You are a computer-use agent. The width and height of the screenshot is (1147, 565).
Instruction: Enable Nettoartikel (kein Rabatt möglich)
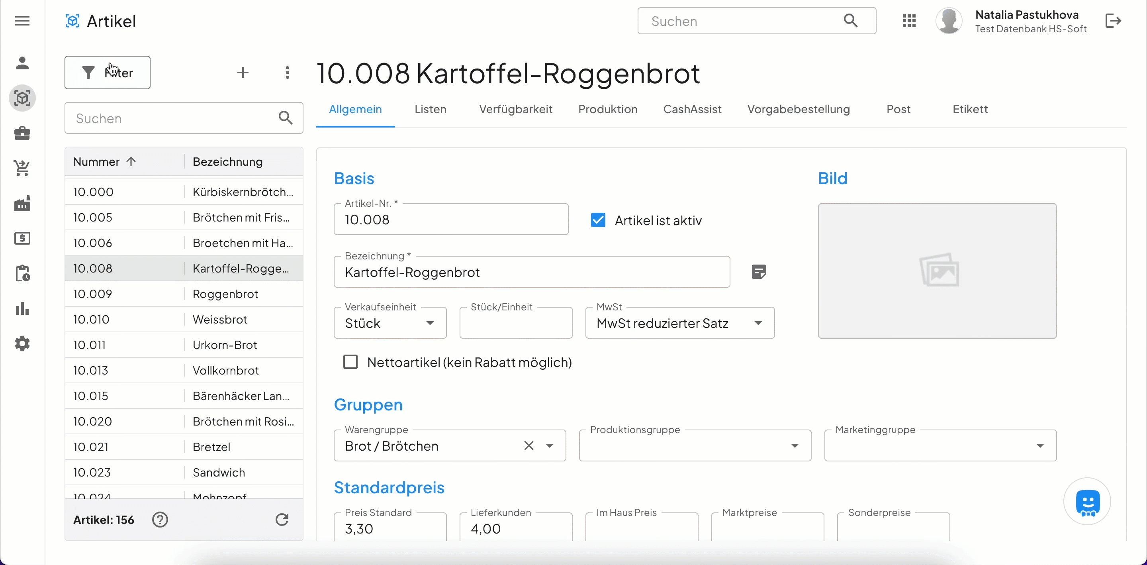350,362
